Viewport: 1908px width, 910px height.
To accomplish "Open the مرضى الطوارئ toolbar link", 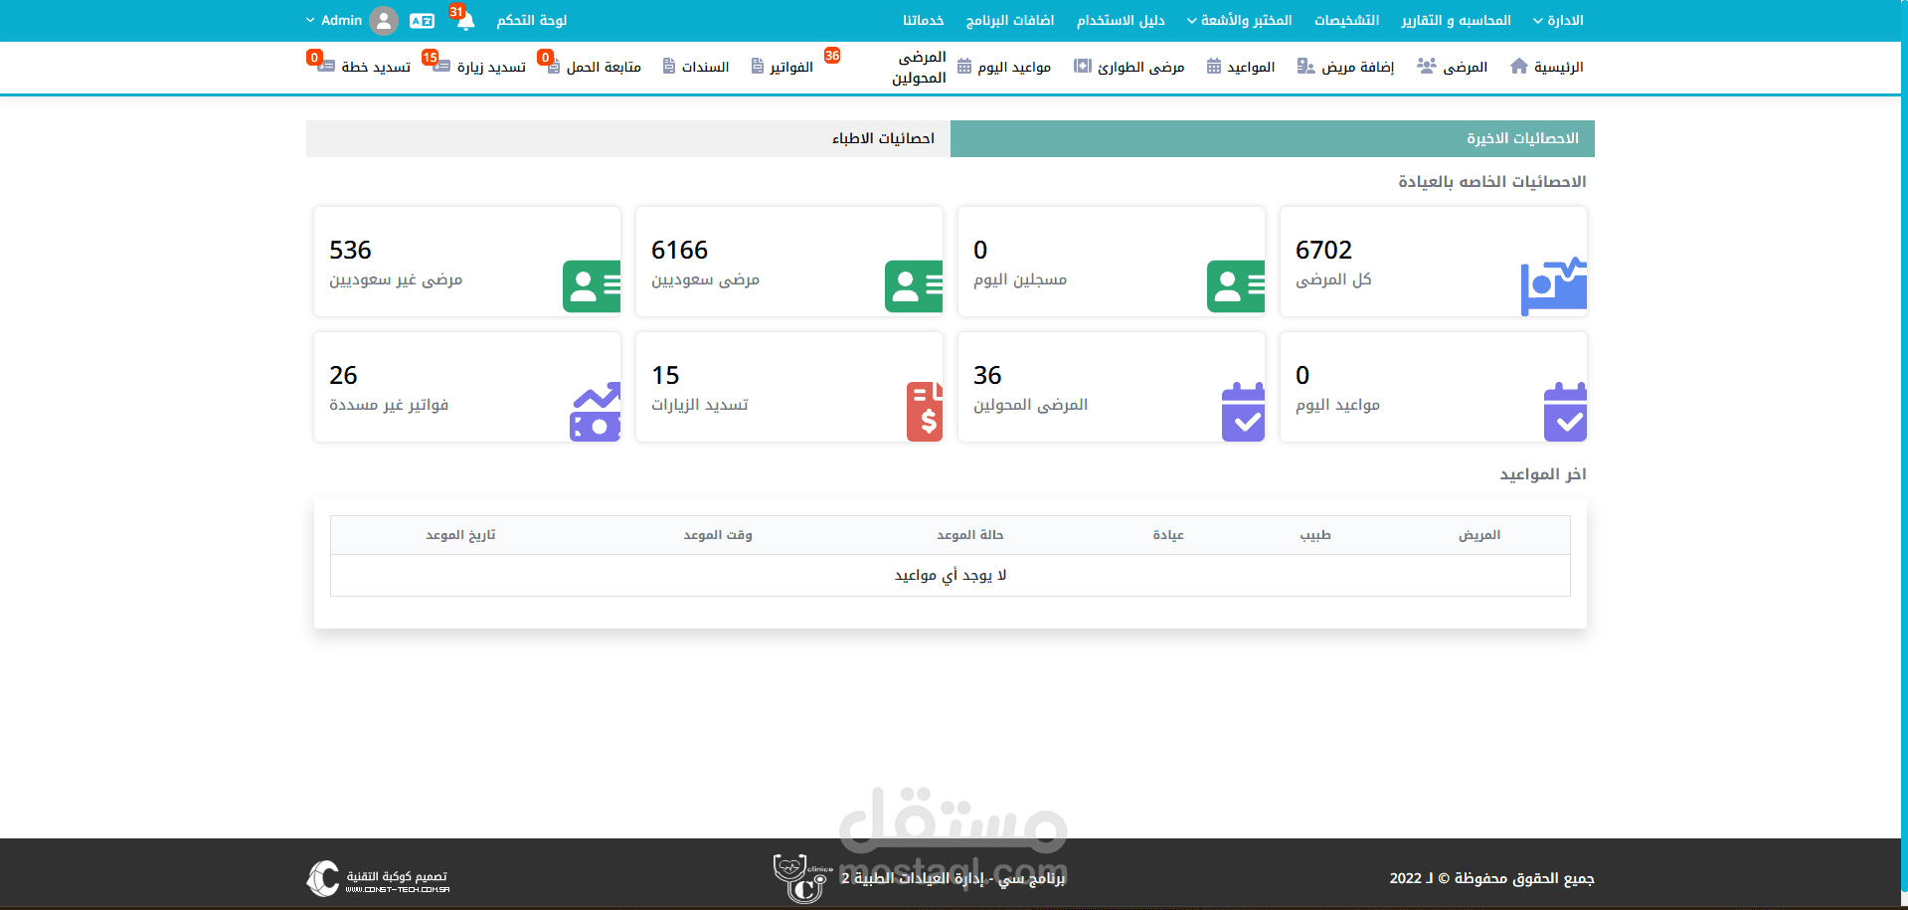I will (x=1140, y=67).
